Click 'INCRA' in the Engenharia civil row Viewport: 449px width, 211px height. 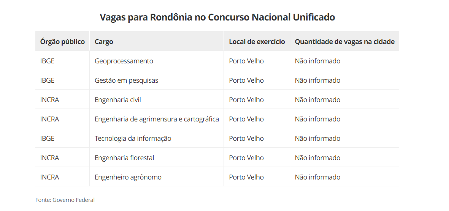point(50,100)
